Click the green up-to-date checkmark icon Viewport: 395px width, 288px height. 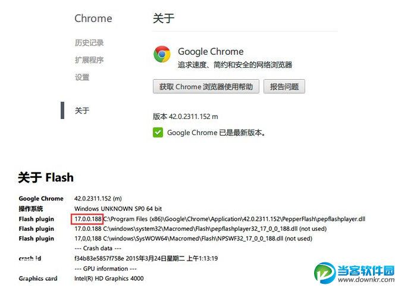(158, 133)
